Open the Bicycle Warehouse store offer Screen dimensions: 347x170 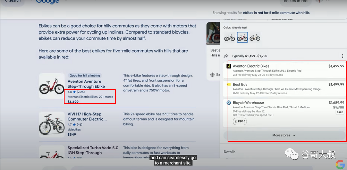pyautogui.click(x=285, y=113)
